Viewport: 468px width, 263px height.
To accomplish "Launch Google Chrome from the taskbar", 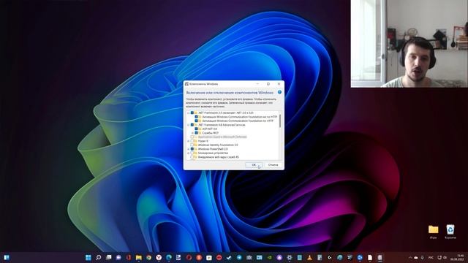I will (x=148, y=257).
